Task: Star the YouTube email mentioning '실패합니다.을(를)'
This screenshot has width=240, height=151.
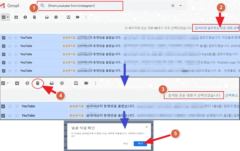Action: pos(10,116)
